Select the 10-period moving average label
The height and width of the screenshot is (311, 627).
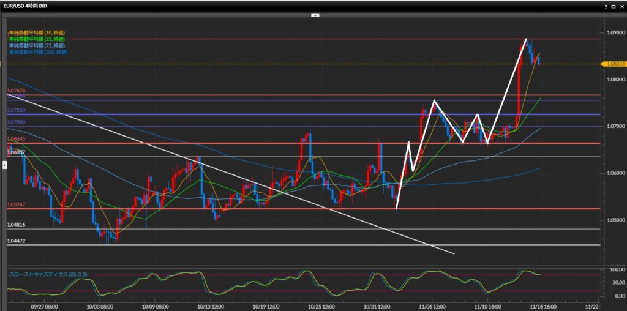pos(37,32)
